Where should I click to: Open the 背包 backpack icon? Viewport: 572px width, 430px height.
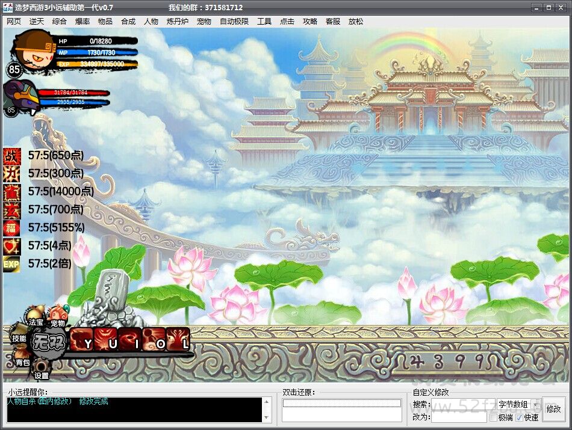23,360
